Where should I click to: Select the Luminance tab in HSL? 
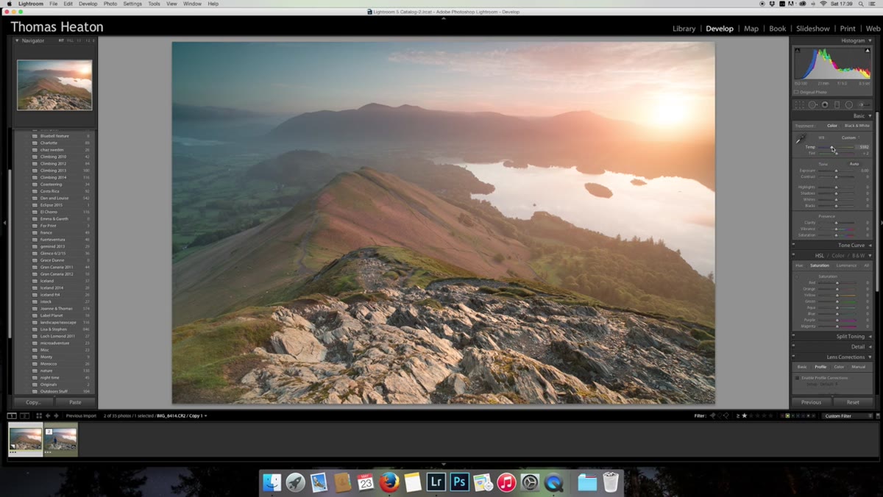[x=846, y=265]
